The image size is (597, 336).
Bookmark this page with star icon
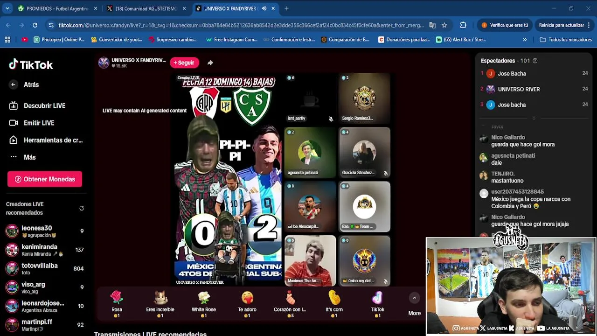click(444, 25)
